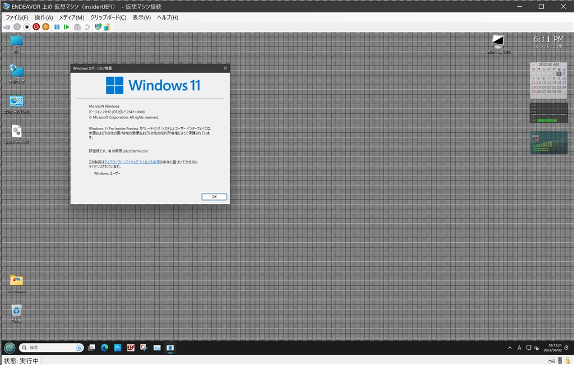Image resolution: width=574 pixels, height=365 pixels.
Task: Click the IME 'A' input indicator in the tray
Action: 519,348
